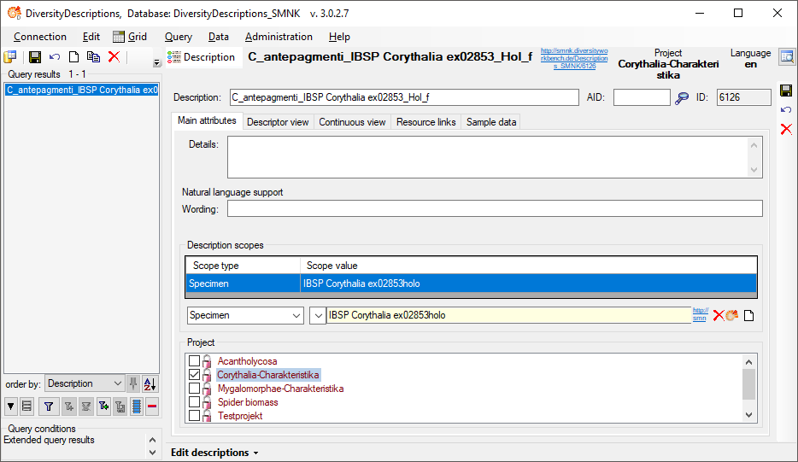798x462 pixels.
Task: Click Project list scroll up arrow
Action: pyautogui.click(x=748, y=362)
